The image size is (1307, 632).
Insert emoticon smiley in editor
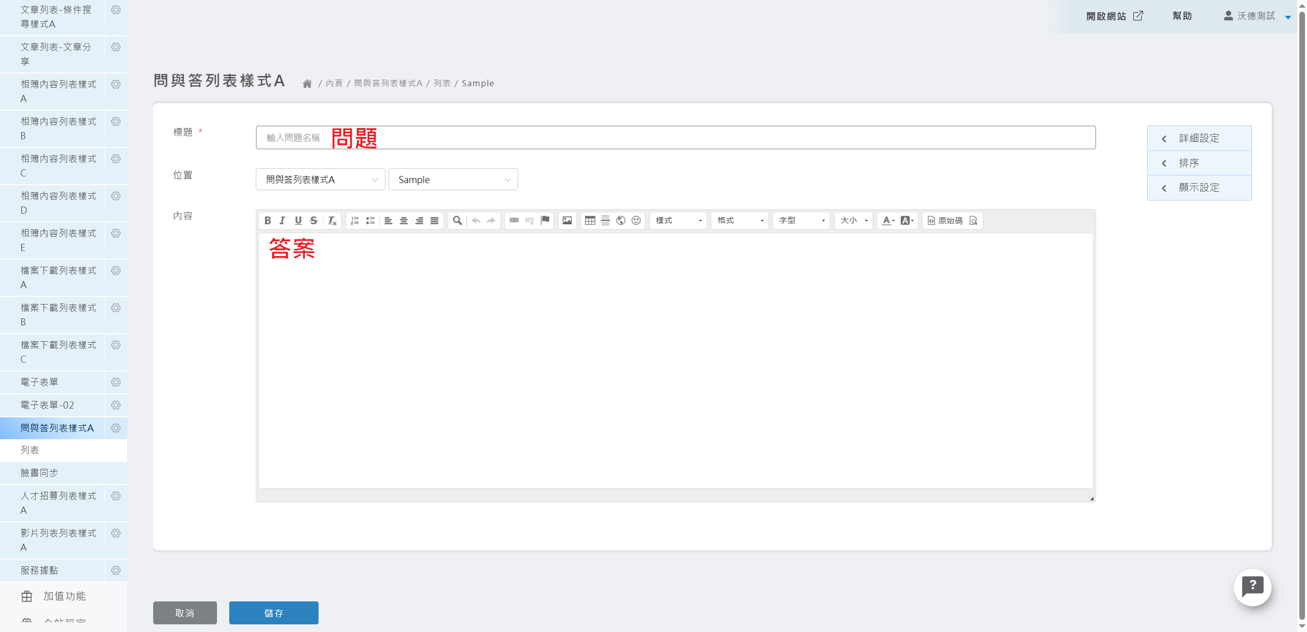[636, 220]
